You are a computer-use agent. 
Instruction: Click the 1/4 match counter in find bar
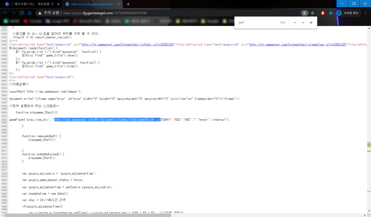point(283,23)
